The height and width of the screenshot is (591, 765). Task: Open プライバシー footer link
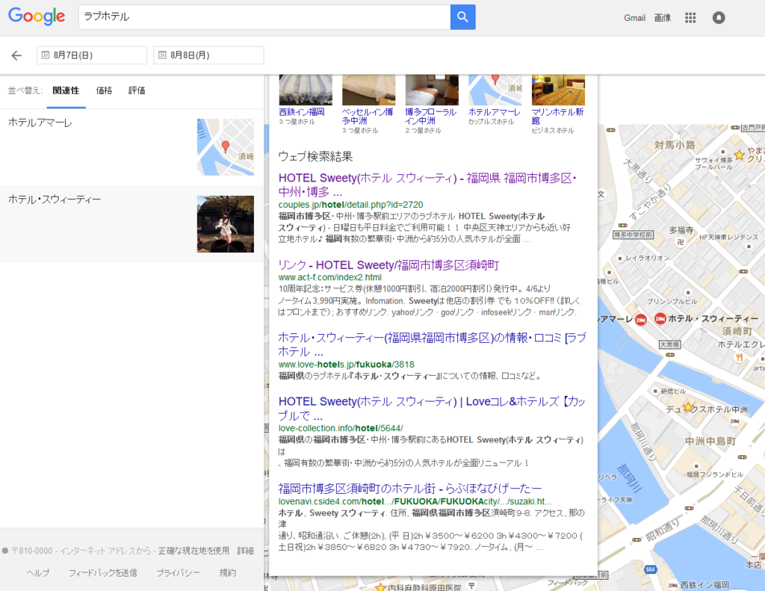pyautogui.click(x=178, y=572)
